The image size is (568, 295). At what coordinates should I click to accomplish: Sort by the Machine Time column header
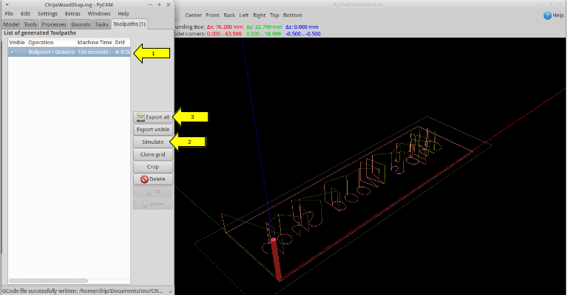pyautogui.click(x=95, y=42)
